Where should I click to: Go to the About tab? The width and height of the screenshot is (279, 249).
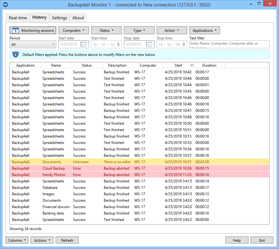tap(78, 18)
